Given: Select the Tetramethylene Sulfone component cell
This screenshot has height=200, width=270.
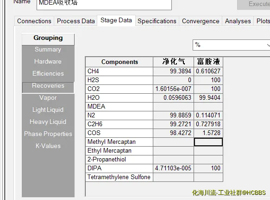Looking at the screenshot, I should pyautogui.click(x=119, y=177).
